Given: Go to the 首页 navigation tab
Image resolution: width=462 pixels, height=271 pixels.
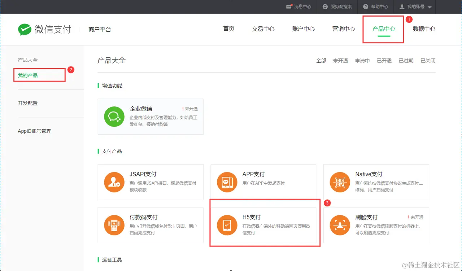Looking at the screenshot, I should (229, 29).
